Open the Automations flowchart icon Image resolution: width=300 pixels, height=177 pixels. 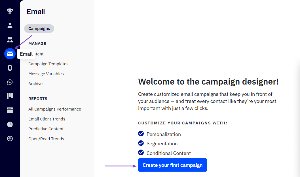(x=10, y=40)
